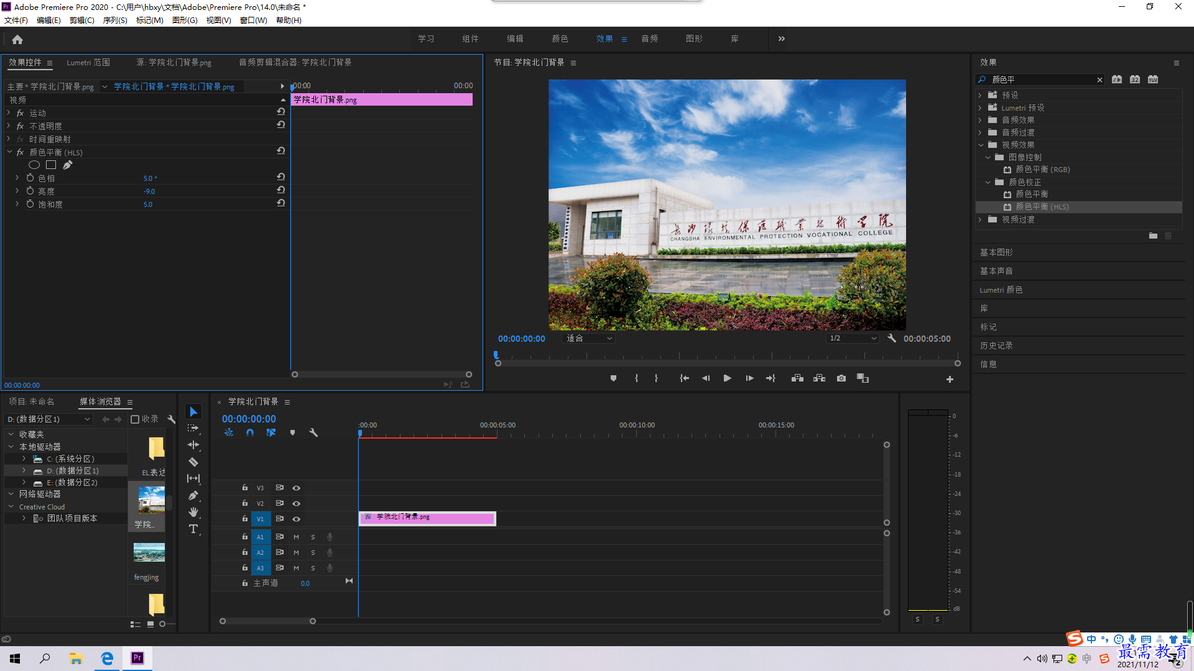The width and height of the screenshot is (1194, 671).
Task: Toggle V3 track output eye
Action: [x=297, y=488]
